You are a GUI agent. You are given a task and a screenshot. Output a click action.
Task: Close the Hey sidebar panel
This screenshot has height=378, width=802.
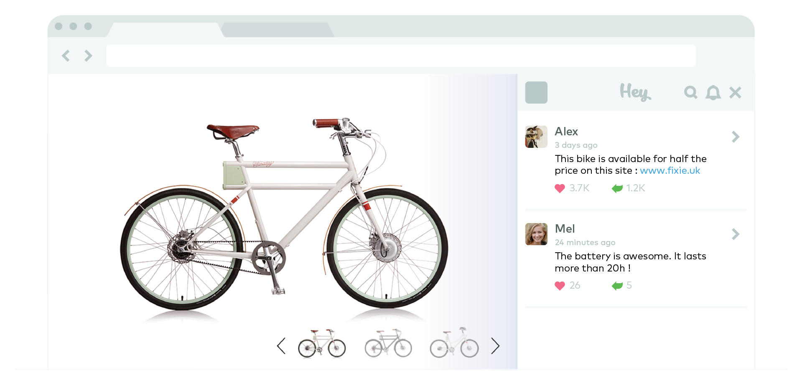[x=735, y=92]
